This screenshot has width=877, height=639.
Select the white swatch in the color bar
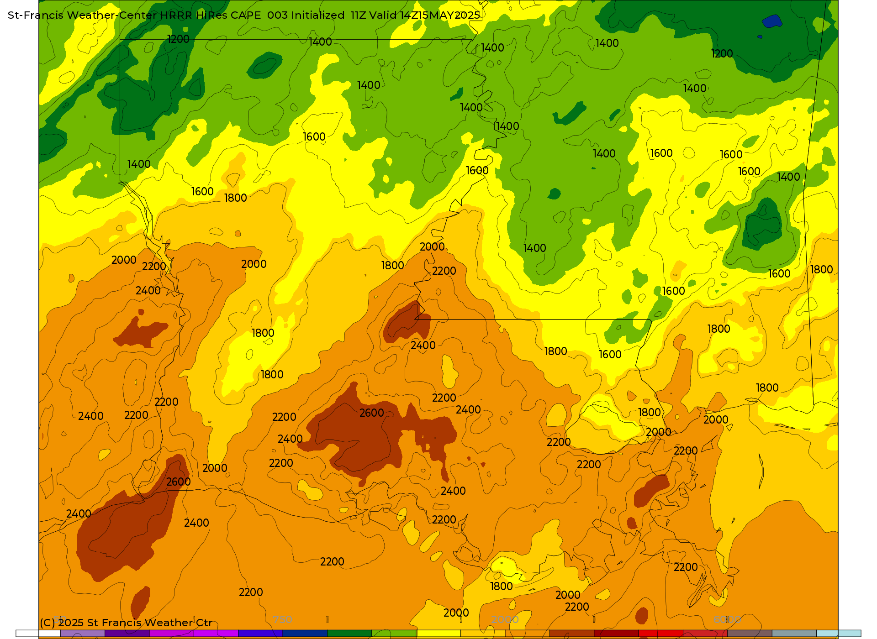[38, 634]
